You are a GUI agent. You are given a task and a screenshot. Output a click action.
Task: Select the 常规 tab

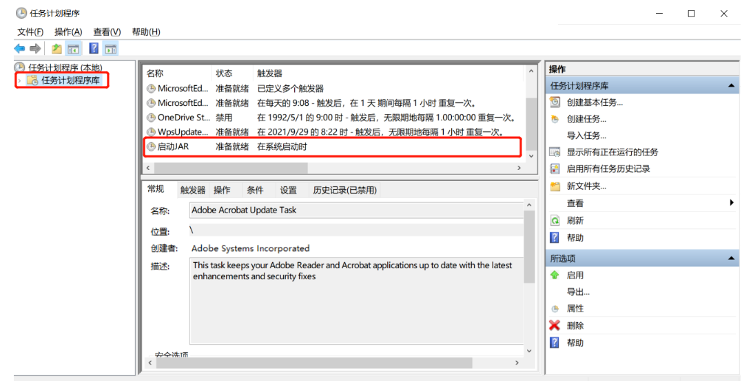point(156,189)
